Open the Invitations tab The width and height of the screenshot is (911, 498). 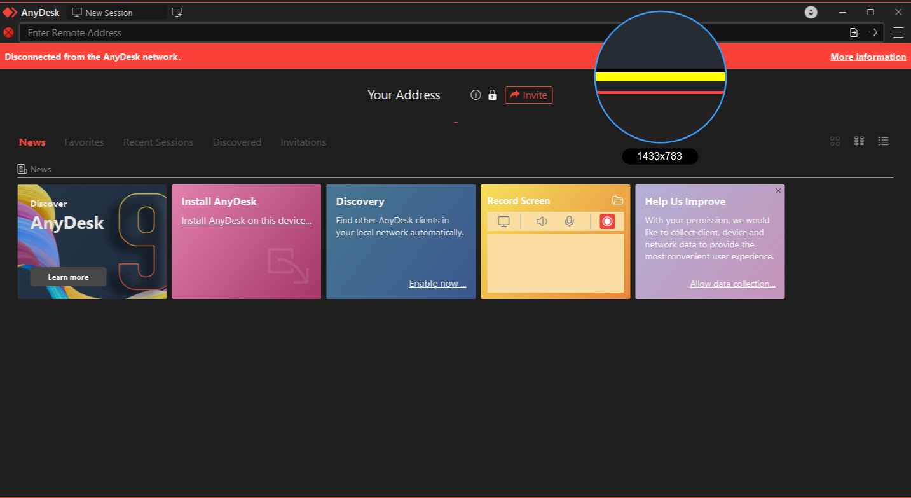303,142
